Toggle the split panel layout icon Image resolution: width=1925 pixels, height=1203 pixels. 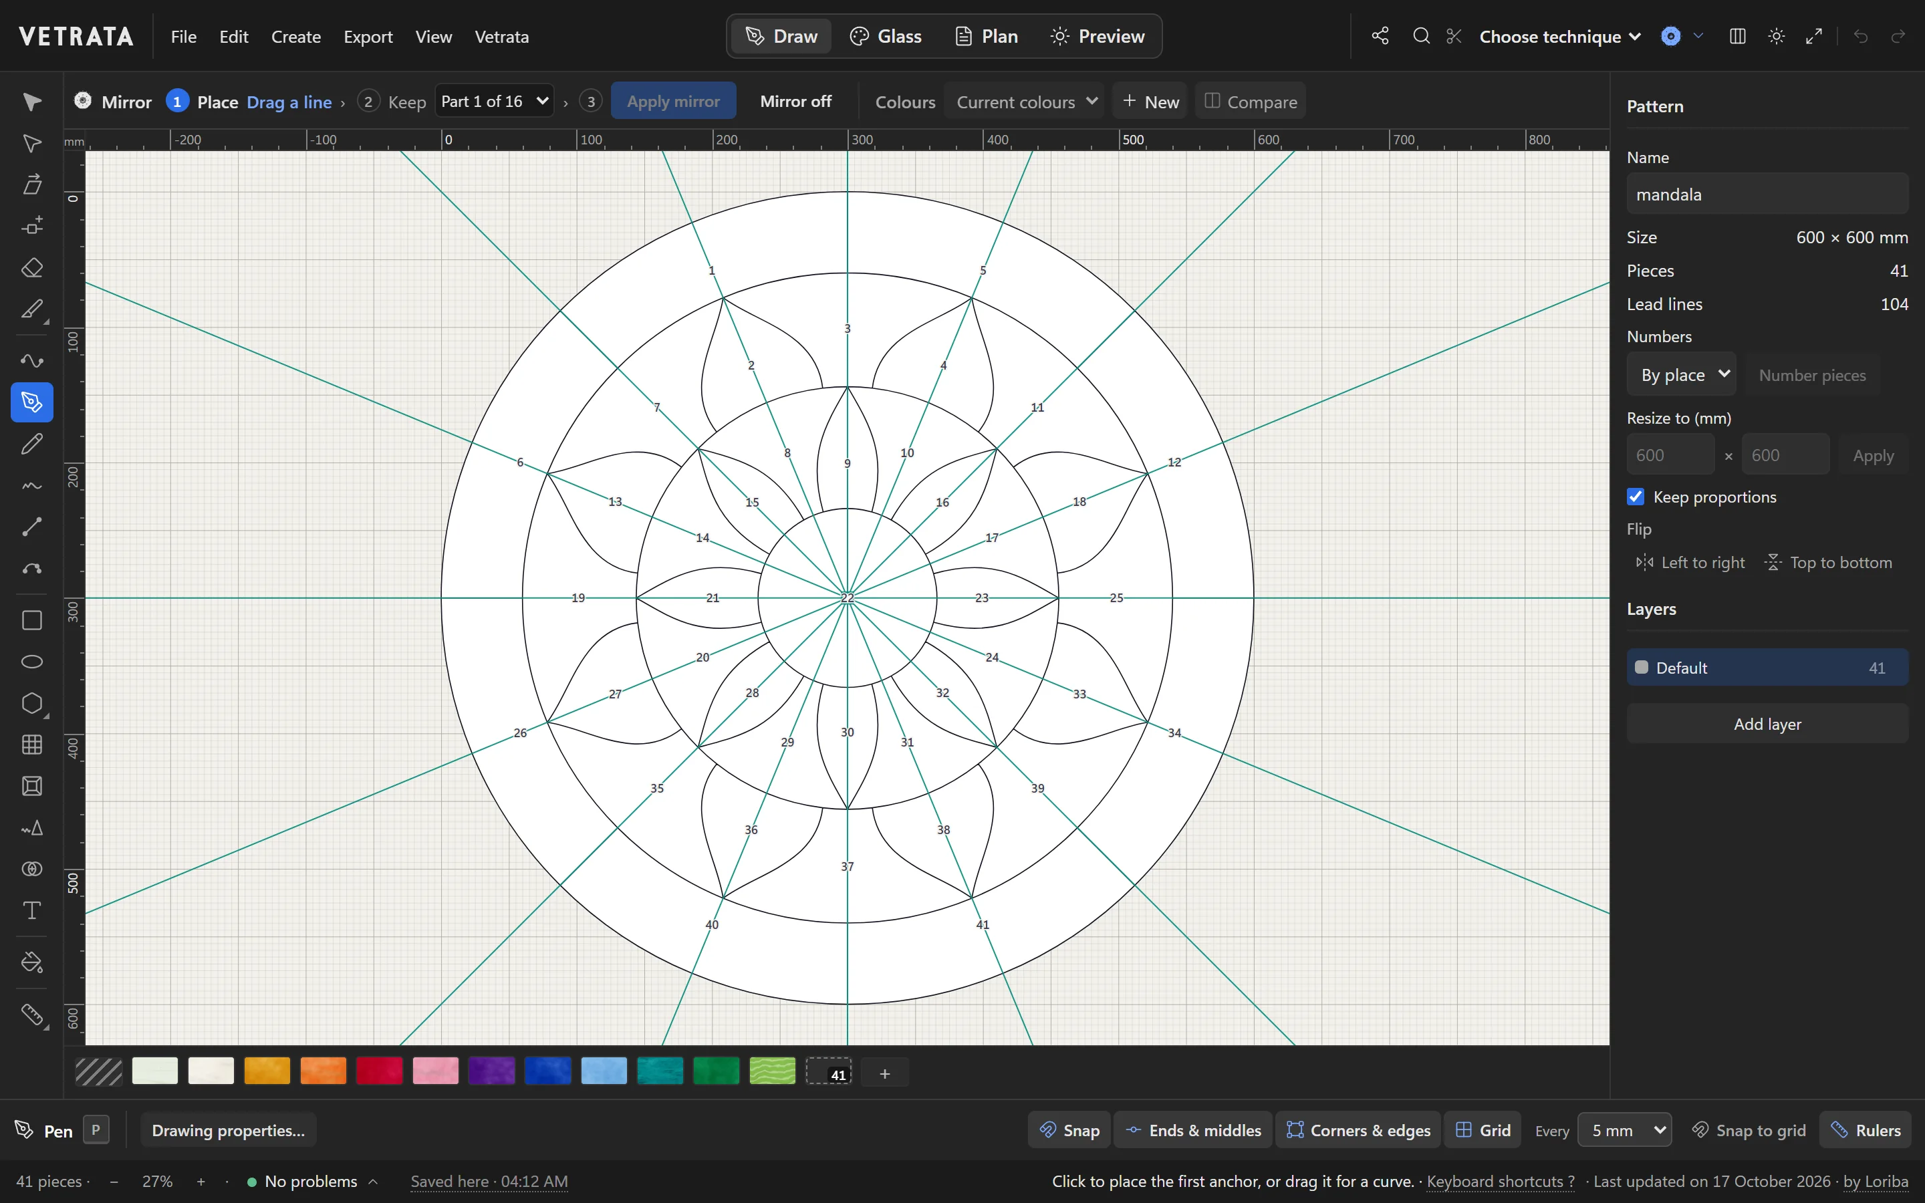click(1737, 36)
